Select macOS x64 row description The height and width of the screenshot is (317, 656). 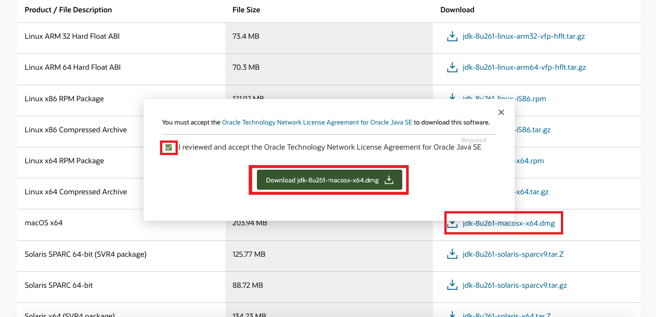click(43, 223)
